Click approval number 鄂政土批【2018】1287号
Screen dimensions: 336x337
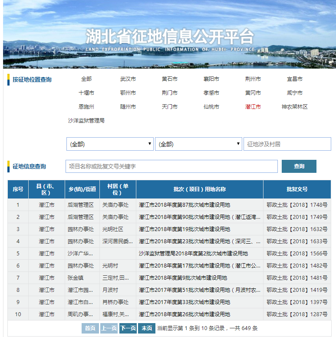click(x=297, y=314)
